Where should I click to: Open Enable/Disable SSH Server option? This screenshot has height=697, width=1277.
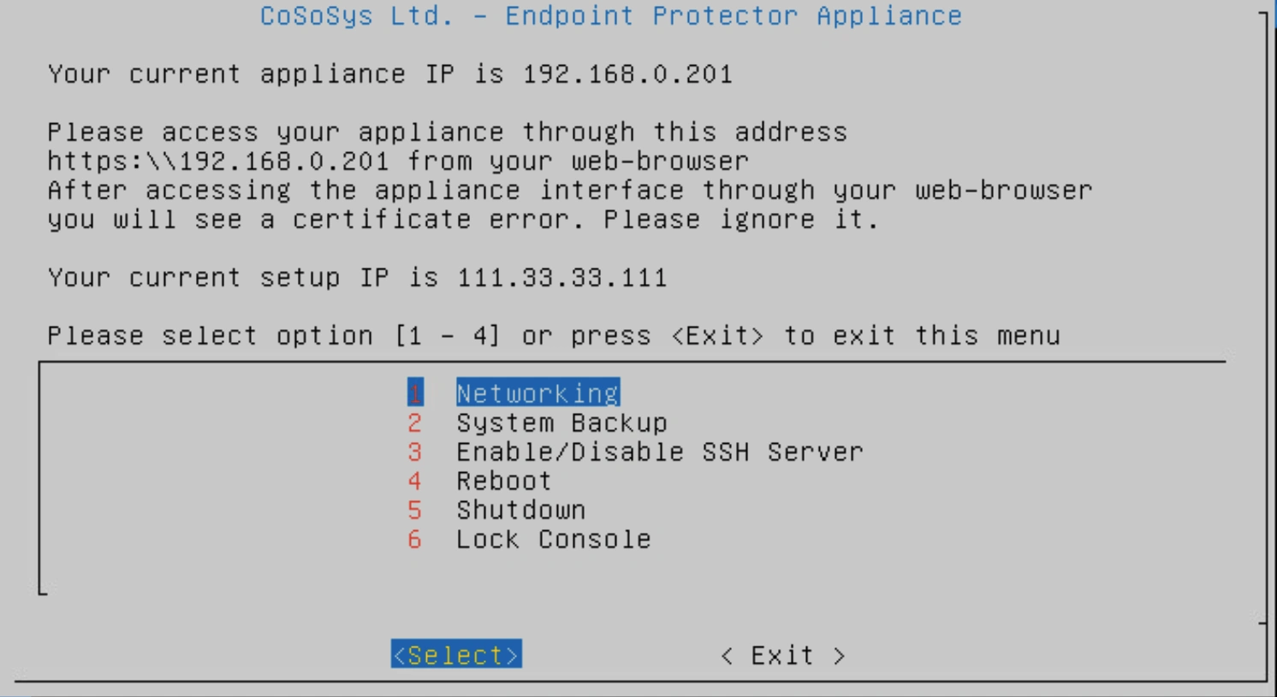click(660, 452)
